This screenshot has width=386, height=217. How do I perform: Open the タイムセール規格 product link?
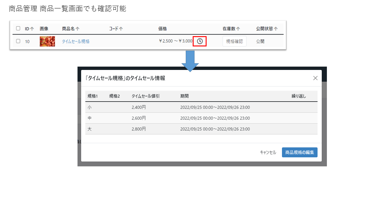pyautogui.click(x=76, y=42)
